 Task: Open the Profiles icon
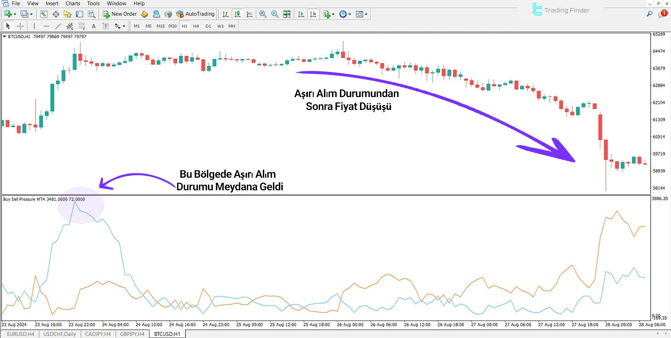click(24, 14)
